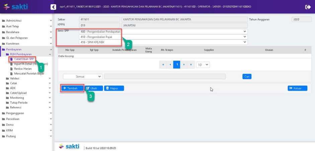Select Catat/Ubah SPP menu item
This screenshot has height=151, width=315.
tap(23, 59)
